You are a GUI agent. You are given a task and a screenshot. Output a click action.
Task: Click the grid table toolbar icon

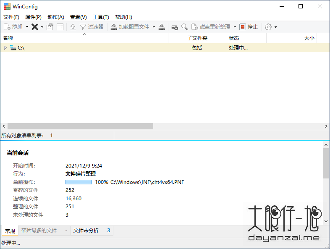point(60,27)
